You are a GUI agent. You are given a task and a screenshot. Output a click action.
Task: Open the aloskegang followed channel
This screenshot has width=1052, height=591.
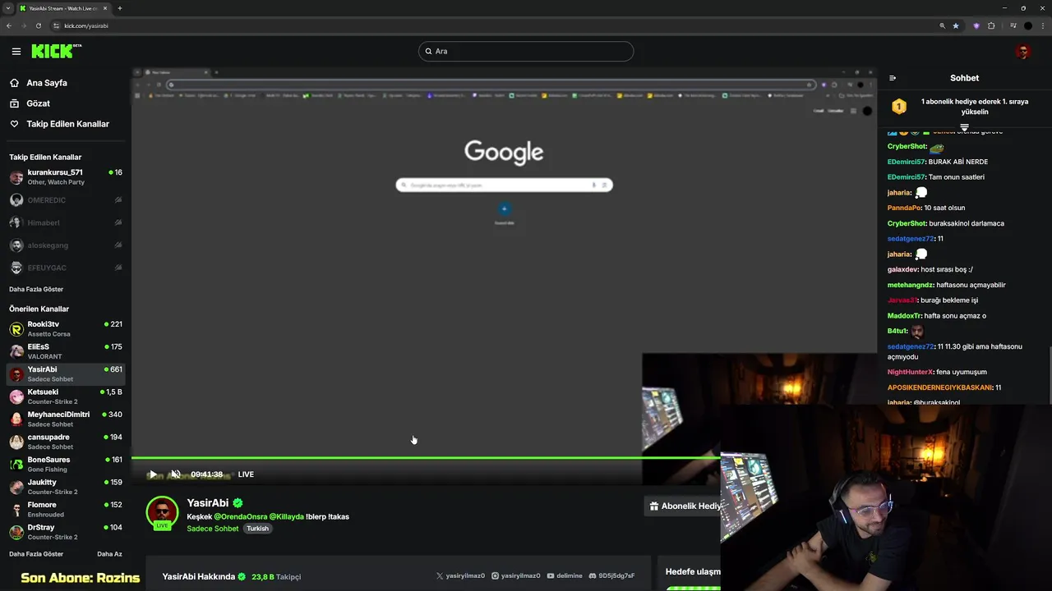pyautogui.click(x=66, y=245)
